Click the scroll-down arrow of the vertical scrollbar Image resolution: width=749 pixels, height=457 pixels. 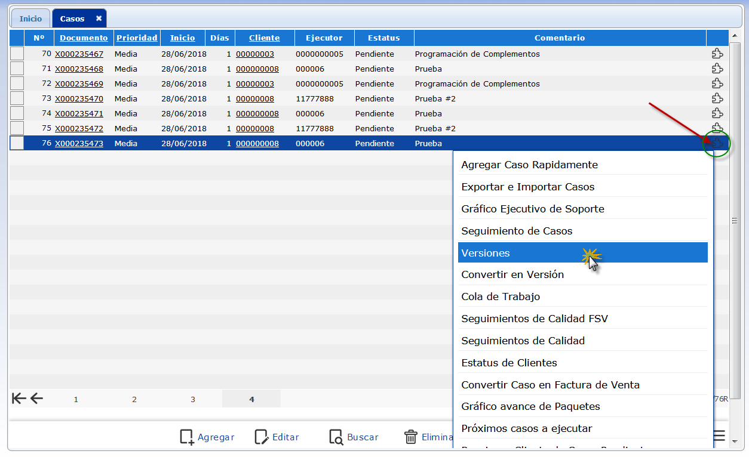pyautogui.click(x=736, y=441)
